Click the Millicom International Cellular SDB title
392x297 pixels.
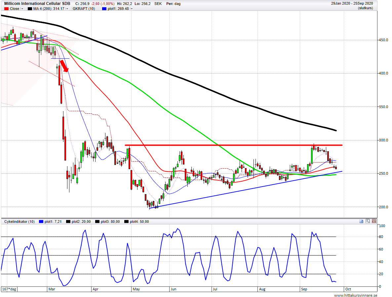click(x=37, y=4)
